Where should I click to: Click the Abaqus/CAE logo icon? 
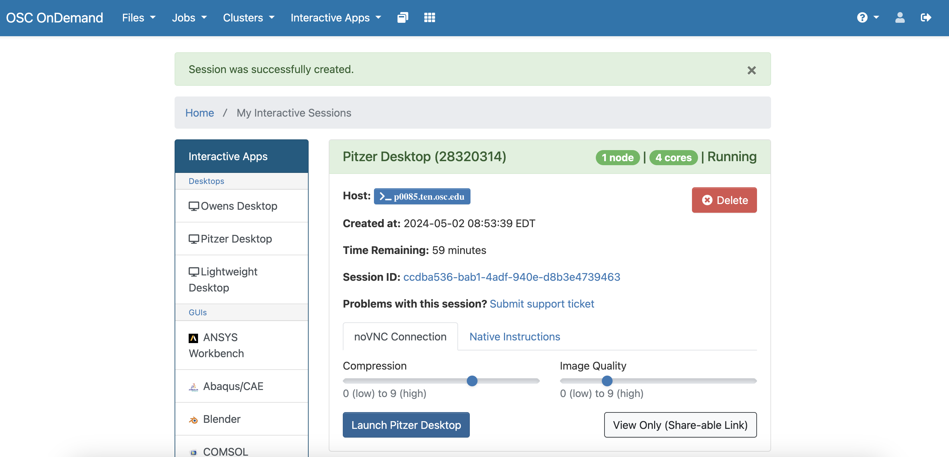193,387
